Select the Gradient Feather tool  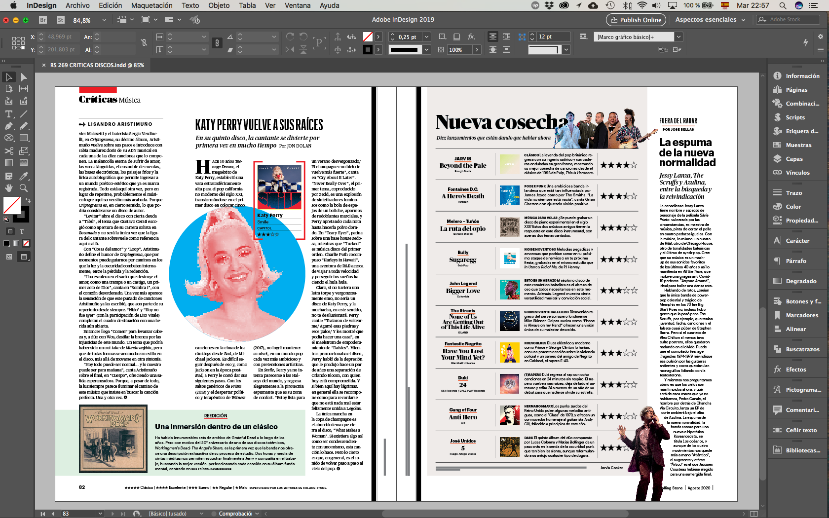(24, 163)
